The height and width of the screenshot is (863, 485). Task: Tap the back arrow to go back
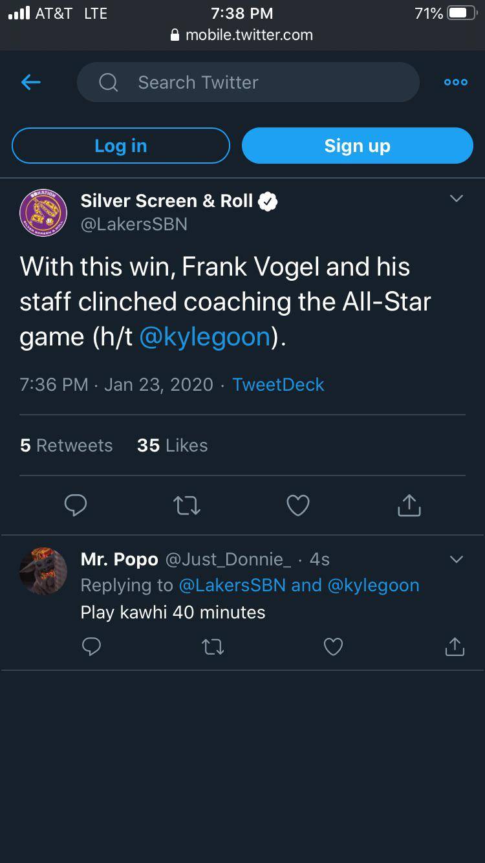coord(30,82)
